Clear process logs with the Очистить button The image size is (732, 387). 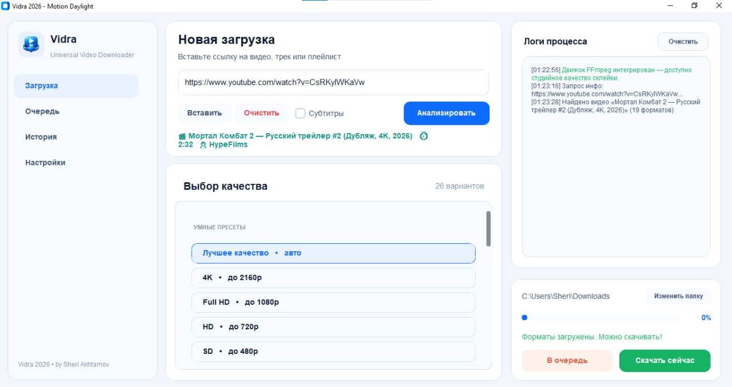click(x=683, y=41)
